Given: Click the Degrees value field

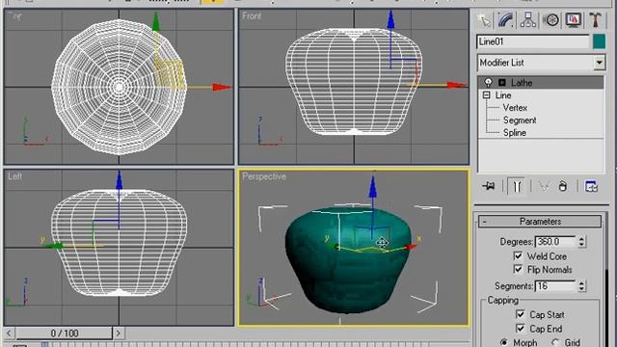Looking at the screenshot, I should (x=555, y=242).
